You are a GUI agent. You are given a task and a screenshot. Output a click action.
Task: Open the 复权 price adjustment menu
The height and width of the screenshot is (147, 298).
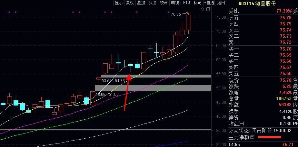pyautogui.click(x=130, y=3)
